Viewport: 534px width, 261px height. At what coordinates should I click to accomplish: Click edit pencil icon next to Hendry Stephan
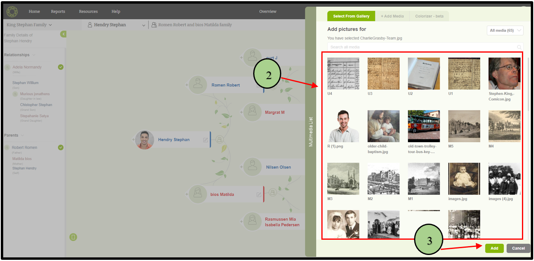click(x=205, y=140)
